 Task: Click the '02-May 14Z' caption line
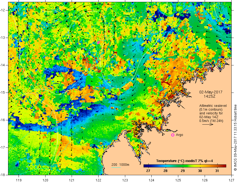209,117
